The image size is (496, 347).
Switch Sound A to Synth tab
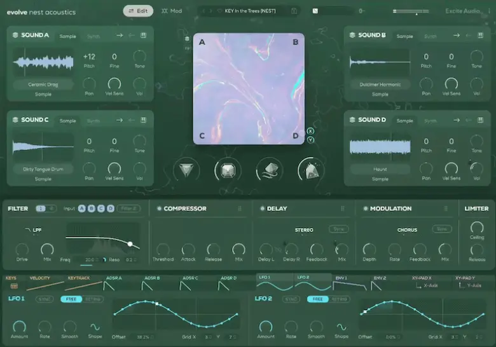[x=93, y=36]
